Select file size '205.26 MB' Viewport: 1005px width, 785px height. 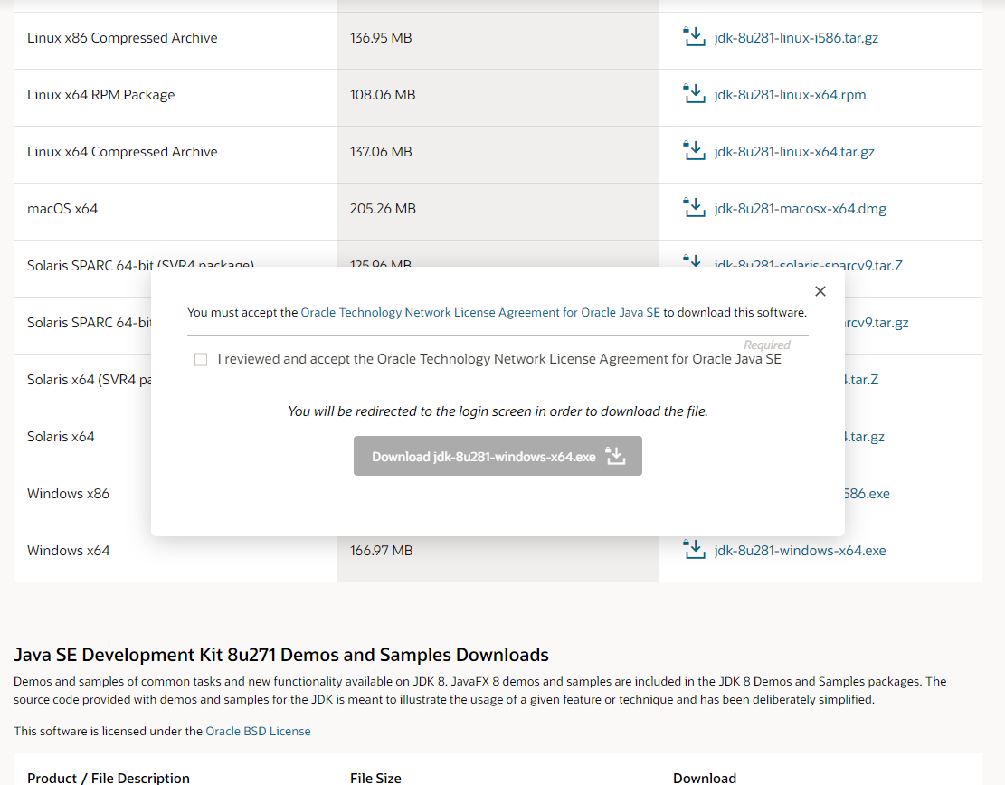[383, 209]
